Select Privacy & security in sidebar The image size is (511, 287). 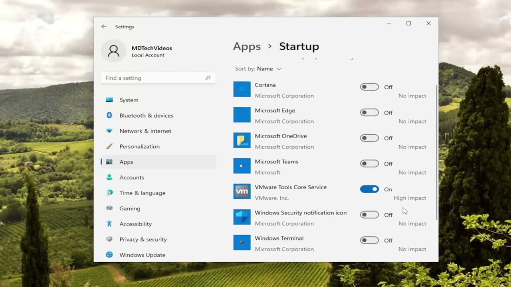pos(143,240)
